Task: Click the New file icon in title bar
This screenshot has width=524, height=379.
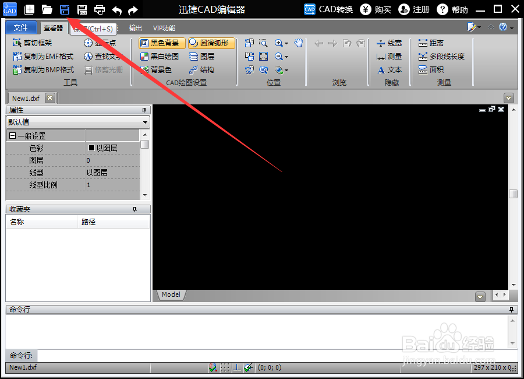Action: click(30, 9)
